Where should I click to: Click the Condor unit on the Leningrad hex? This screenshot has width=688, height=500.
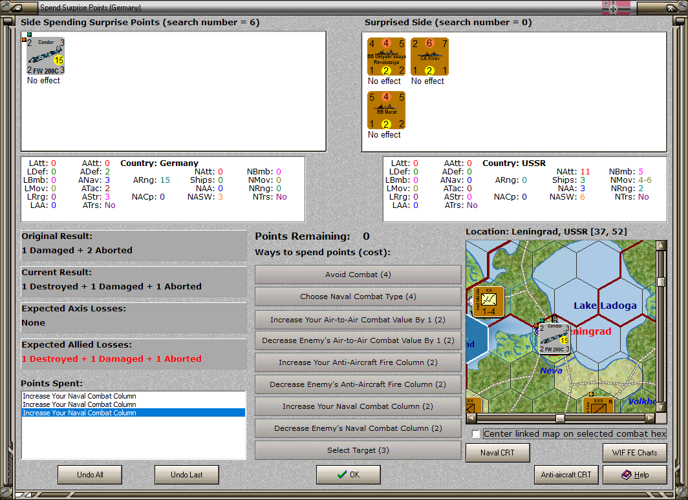[554, 339]
